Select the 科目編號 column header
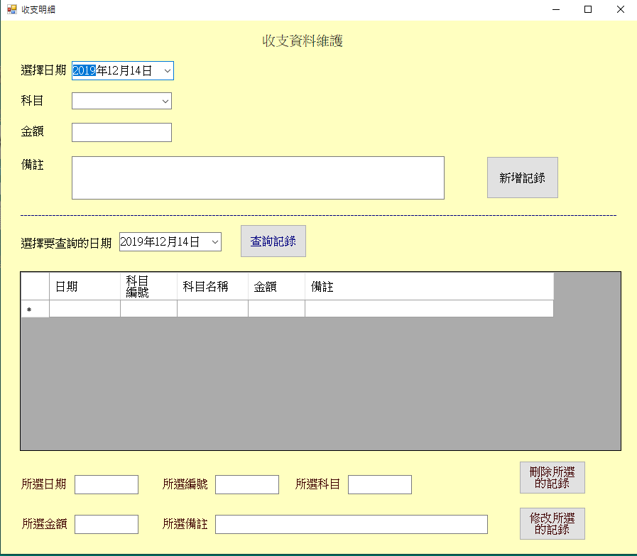The width and height of the screenshot is (637, 556). click(x=148, y=287)
